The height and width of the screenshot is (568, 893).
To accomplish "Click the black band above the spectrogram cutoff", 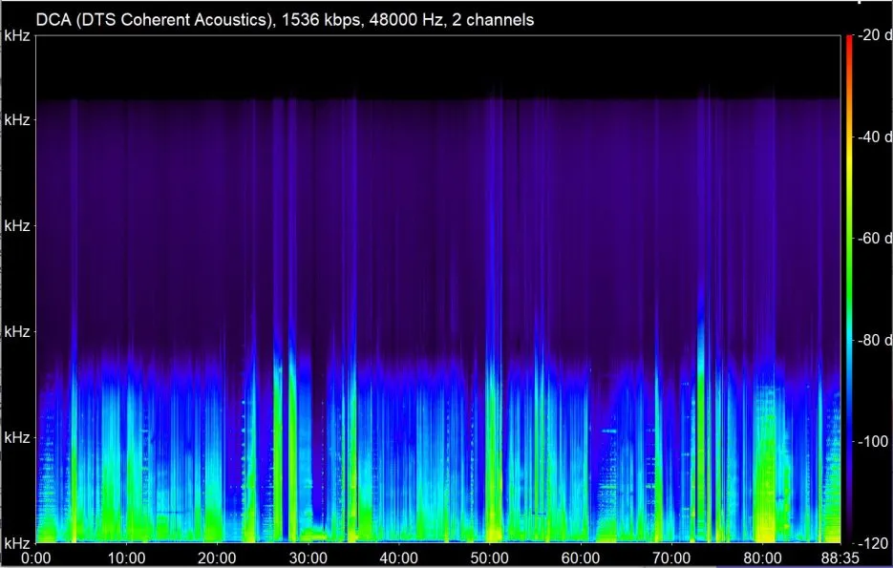I will click(439, 67).
